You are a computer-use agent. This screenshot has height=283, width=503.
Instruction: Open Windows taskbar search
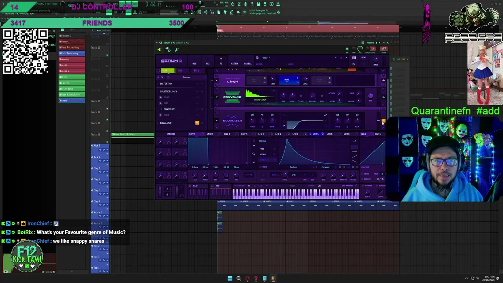click(239, 279)
